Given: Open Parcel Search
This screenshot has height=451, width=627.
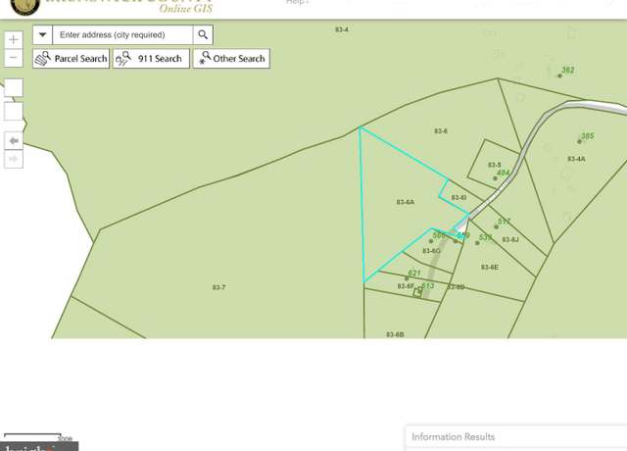Looking at the screenshot, I should (72, 59).
